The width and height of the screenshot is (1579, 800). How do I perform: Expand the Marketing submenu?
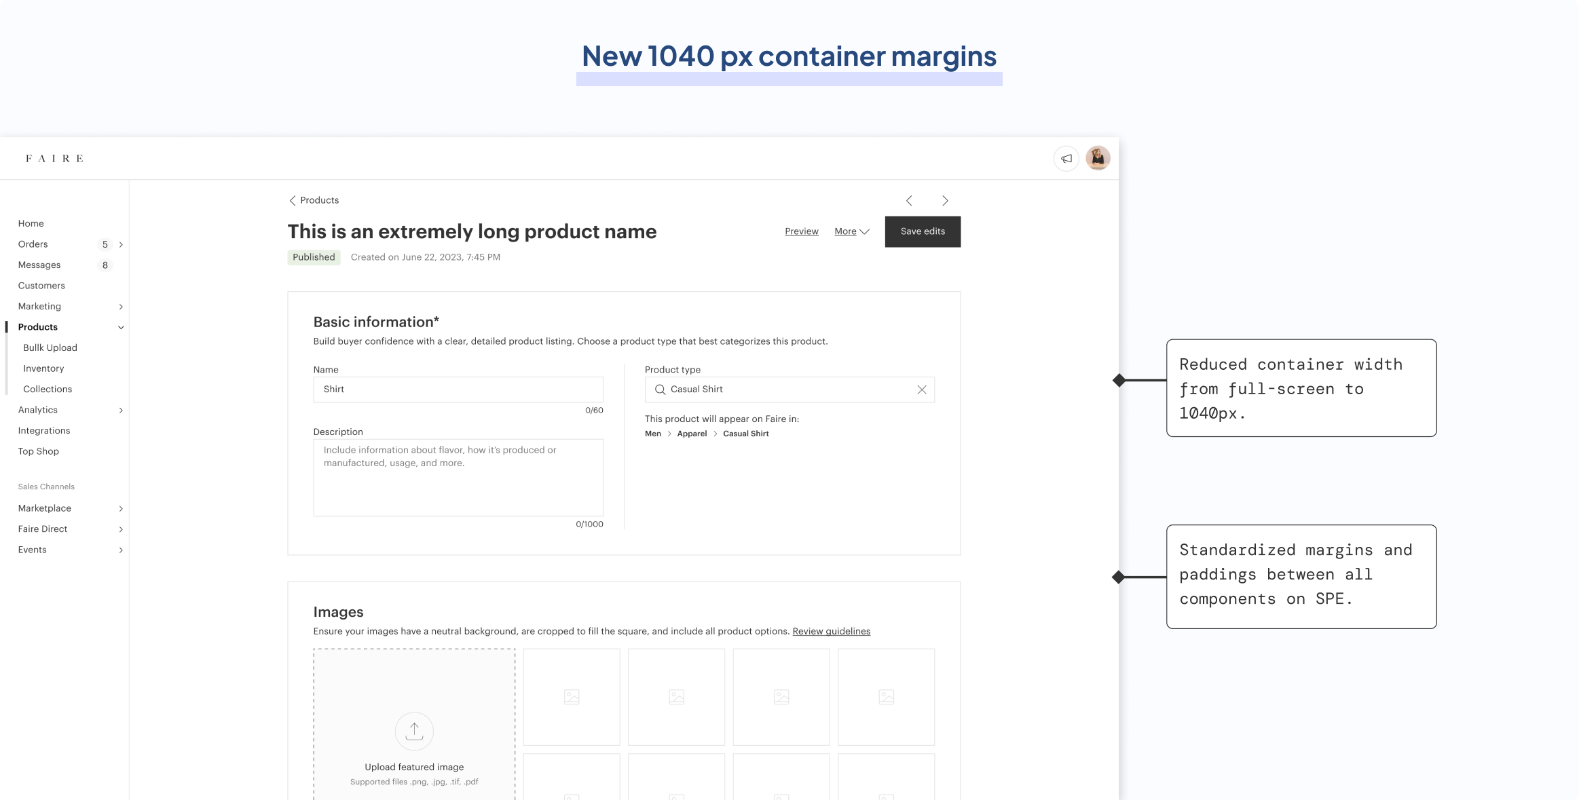point(121,307)
